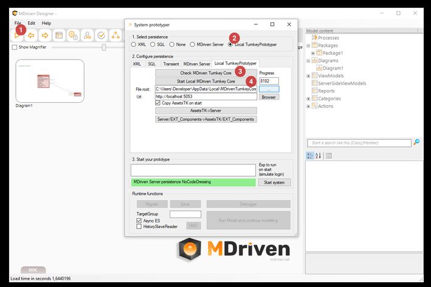Viewport: 431px width, 287px height.
Task: Click the categorized view property grid icon
Action: tap(309, 156)
